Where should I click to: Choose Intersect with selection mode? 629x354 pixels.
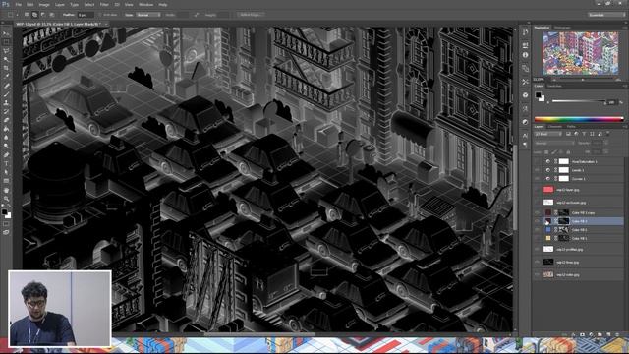(52, 15)
